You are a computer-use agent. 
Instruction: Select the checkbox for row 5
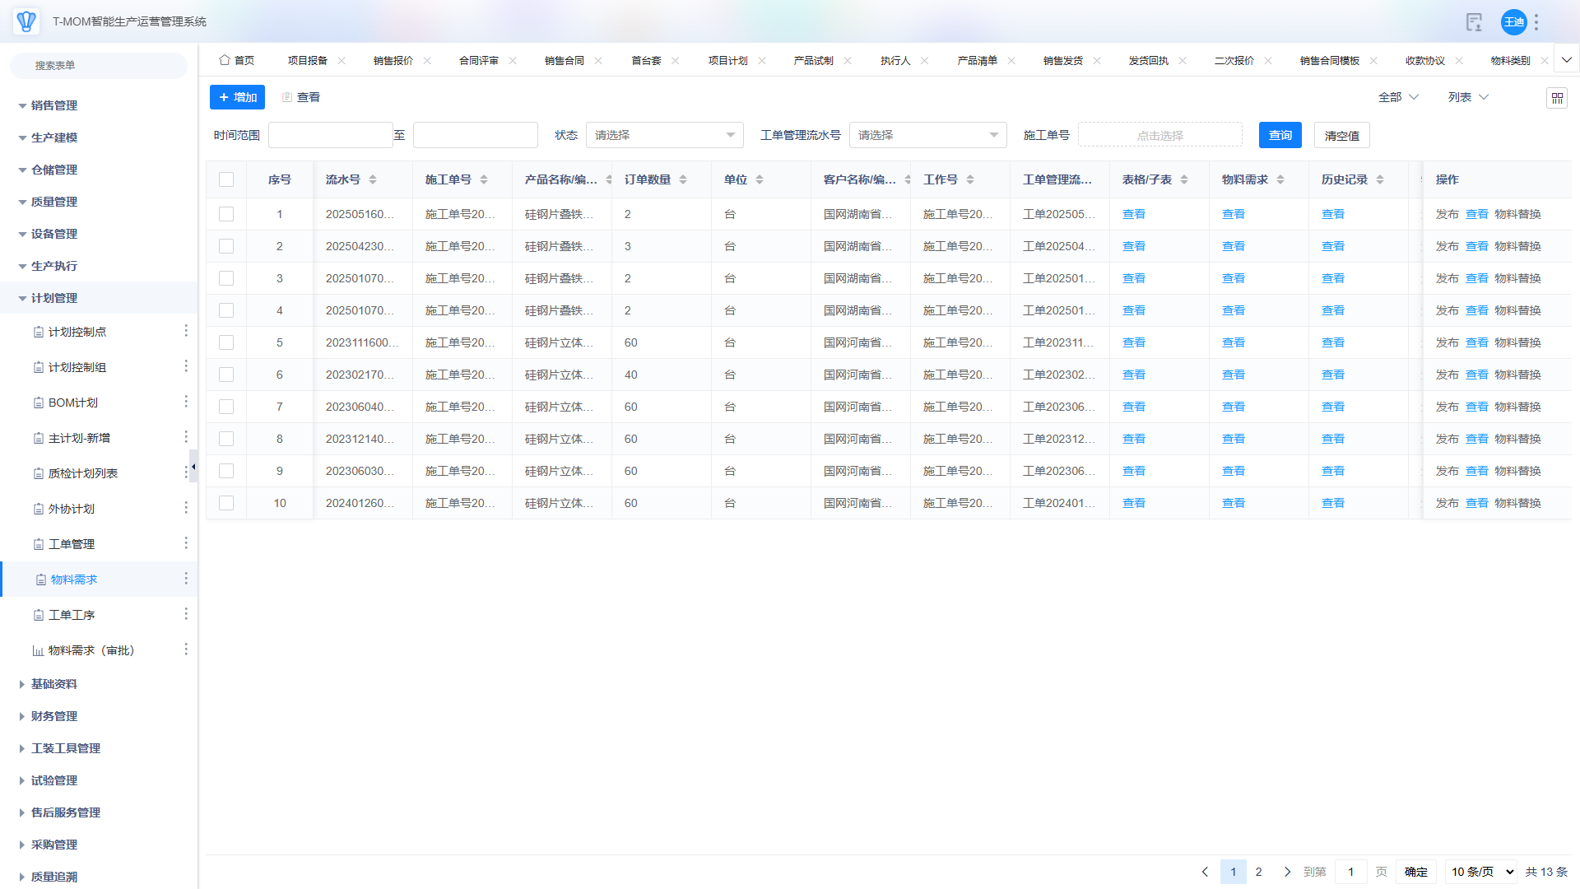pos(226,342)
